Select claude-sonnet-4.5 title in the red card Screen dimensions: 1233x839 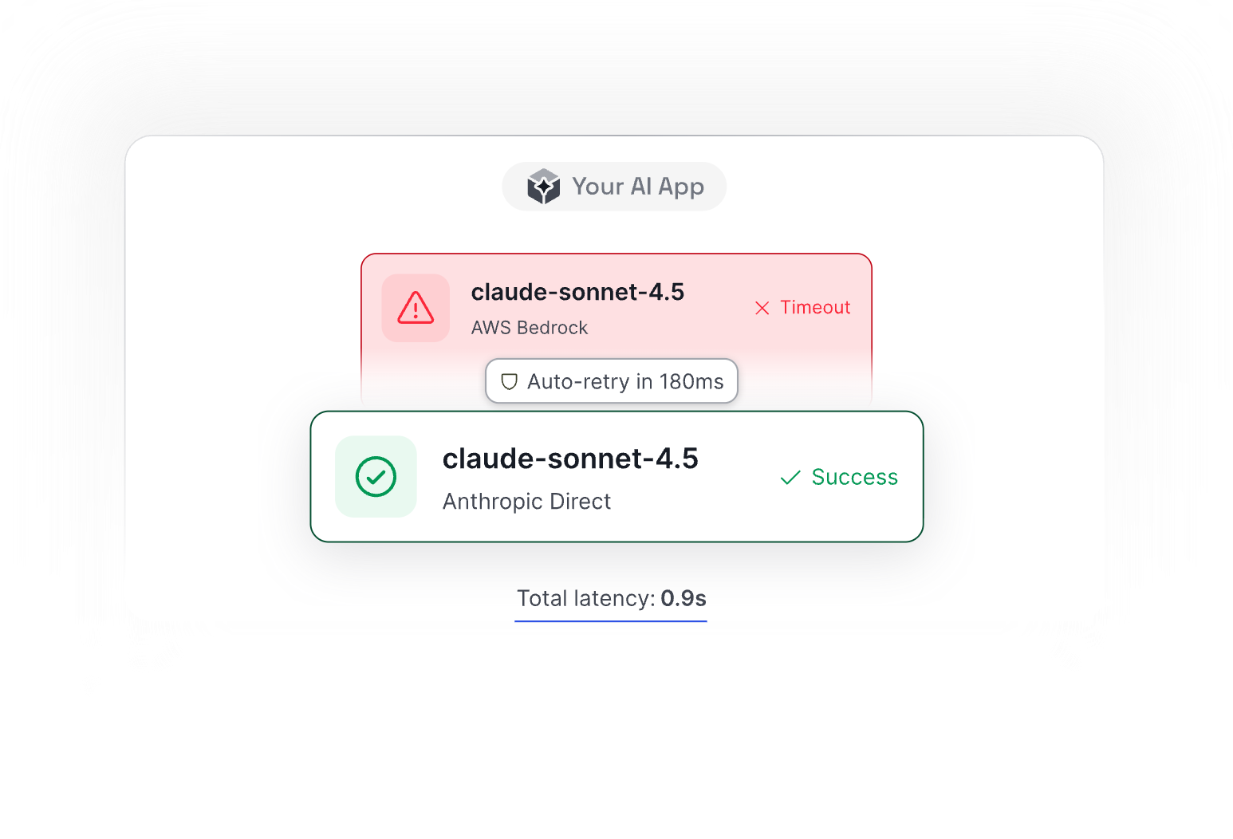[x=577, y=292]
